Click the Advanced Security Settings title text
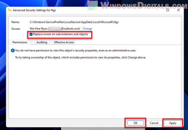This screenshot has height=130, width=188. pyautogui.click(x=34, y=10)
